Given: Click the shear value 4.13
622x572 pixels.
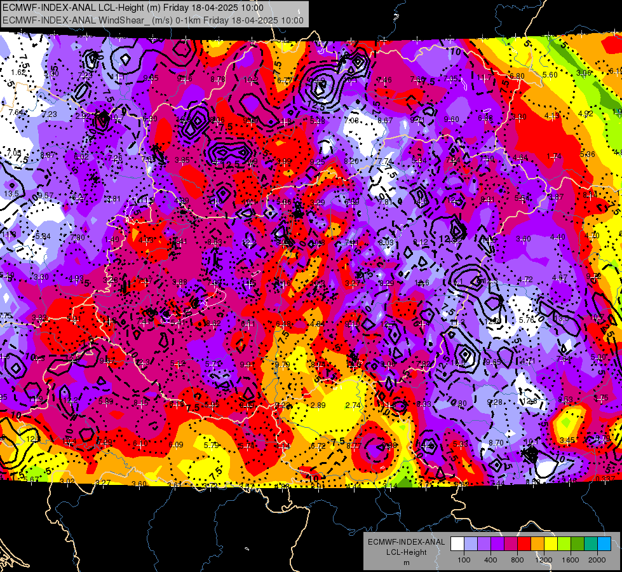Looking at the screenshot, I should tap(551, 116).
